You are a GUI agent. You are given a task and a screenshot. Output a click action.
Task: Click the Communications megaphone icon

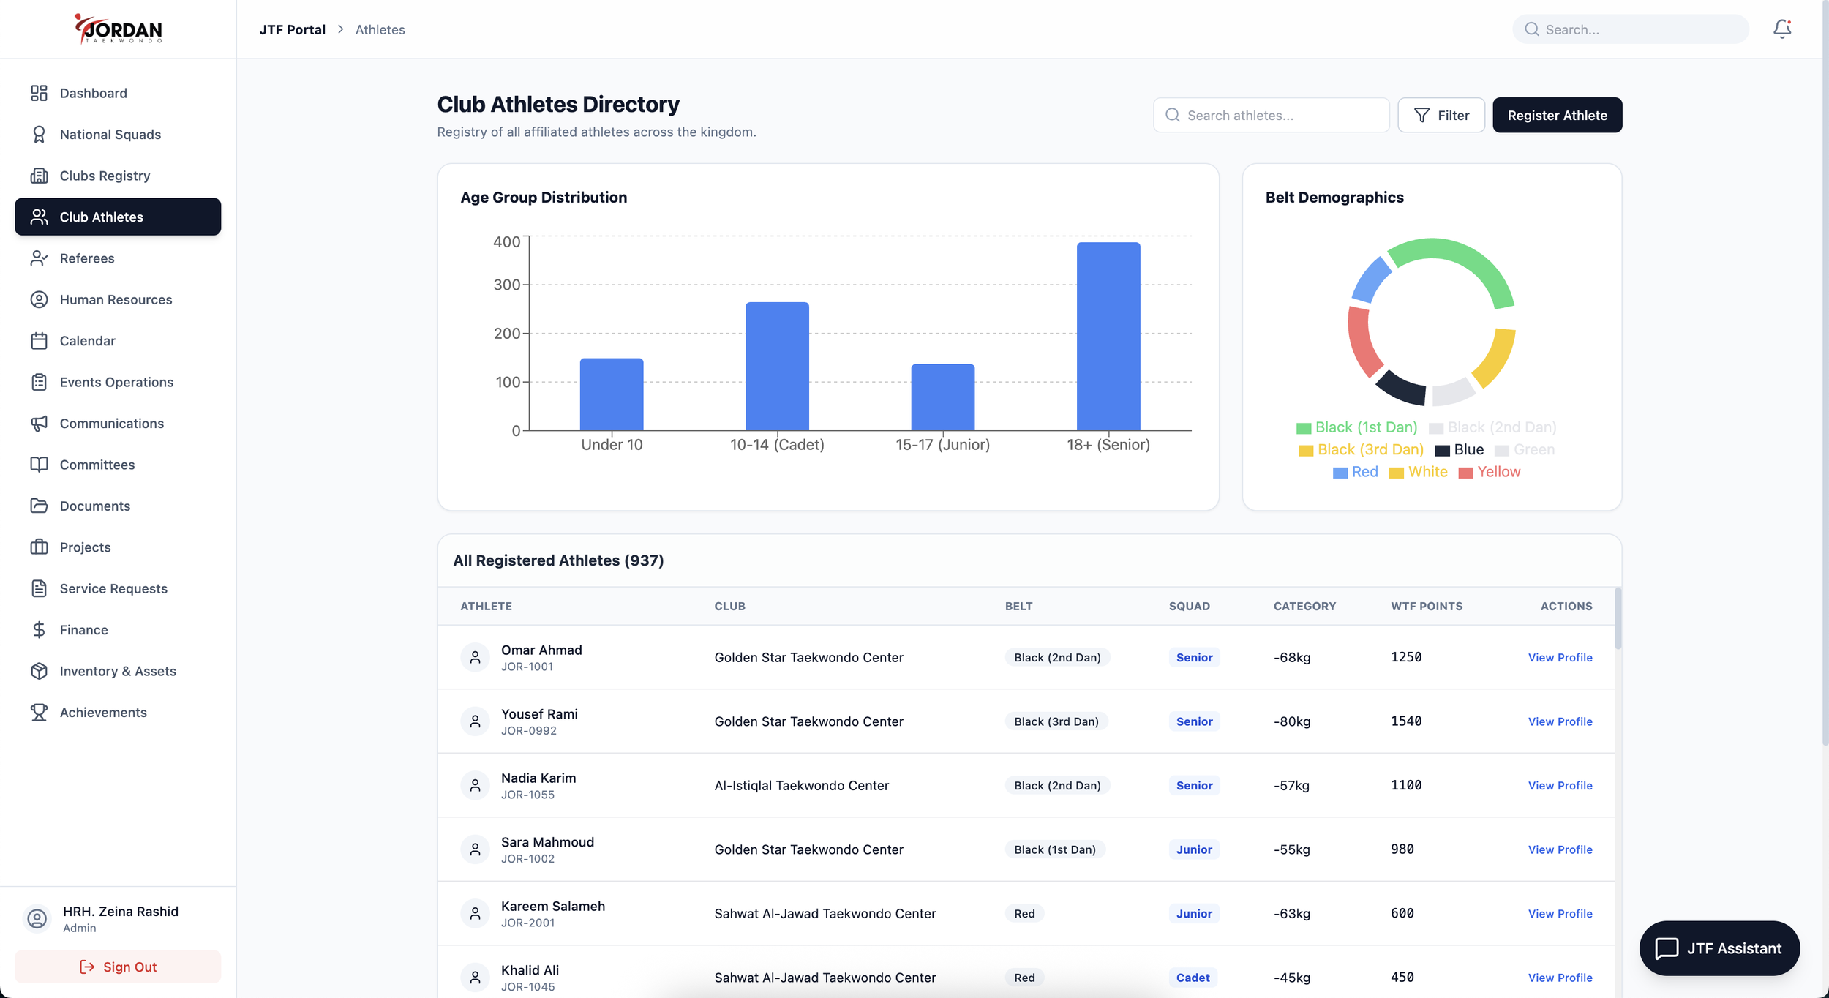[x=39, y=423]
